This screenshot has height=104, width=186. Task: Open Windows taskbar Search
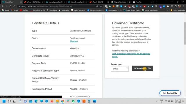tap(9, 101)
